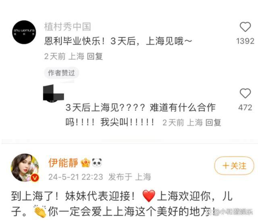Open the censored replier's avatar
Viewport: 258px width, 221px height.
click(53, 93)
